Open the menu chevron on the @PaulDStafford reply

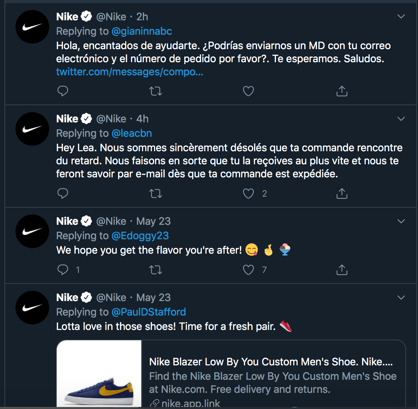401,297
